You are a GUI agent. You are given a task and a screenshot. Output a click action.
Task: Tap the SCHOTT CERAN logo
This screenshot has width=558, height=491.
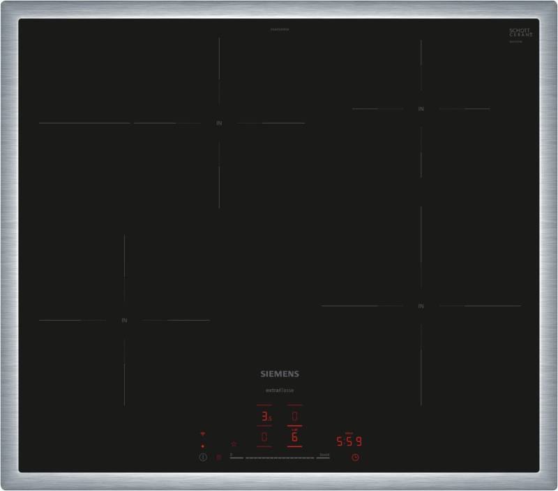click(520, 33)
